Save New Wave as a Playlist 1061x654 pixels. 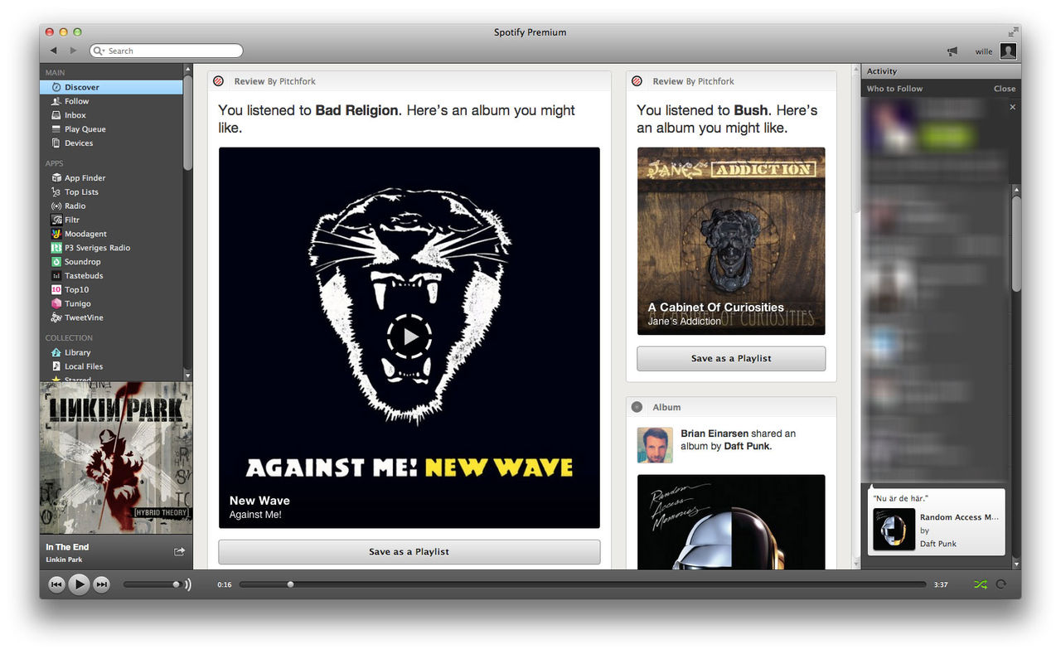pos(409,552)
